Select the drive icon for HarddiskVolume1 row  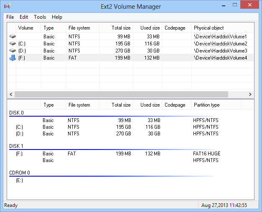point(13,36)
